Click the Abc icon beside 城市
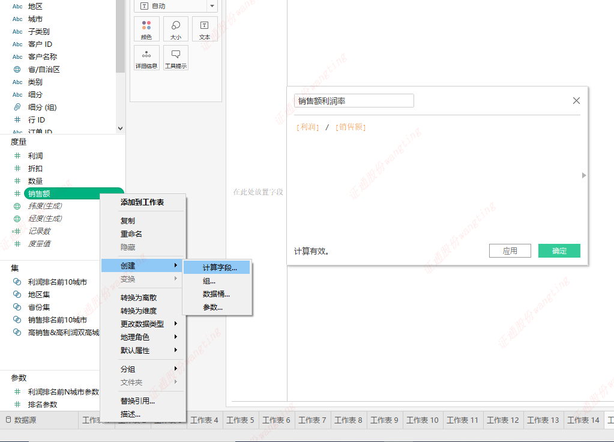 [x=17, y=19]
